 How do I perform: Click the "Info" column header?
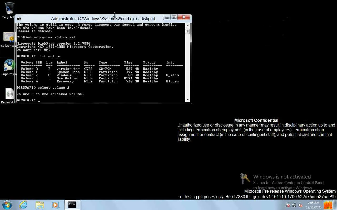pos(170,62)
